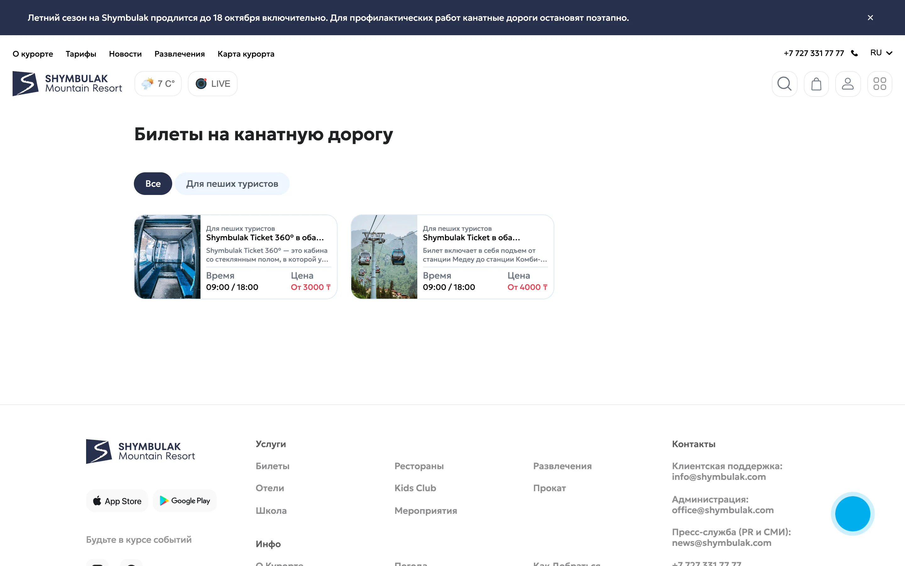Click the Инфо footer heading

click(268, 544)
